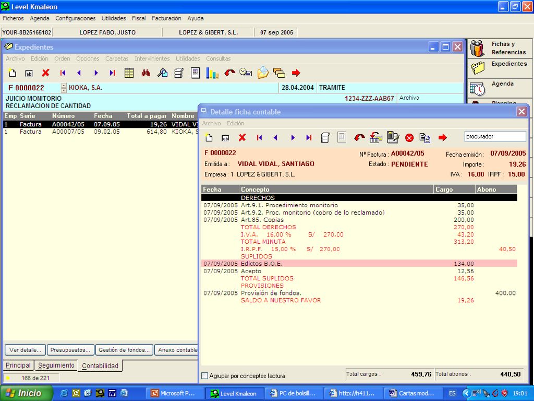Select the Edictos B.O.E. row
534x401 pixels.
pos(359,264)
